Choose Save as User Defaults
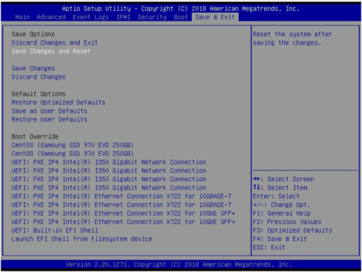Image resolution: width=362 pixels, height=272 pixels. point(50,111)
